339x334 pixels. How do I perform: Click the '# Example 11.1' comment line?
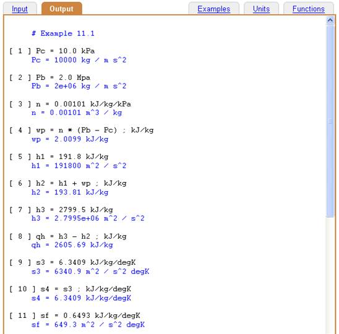(63, 33)
